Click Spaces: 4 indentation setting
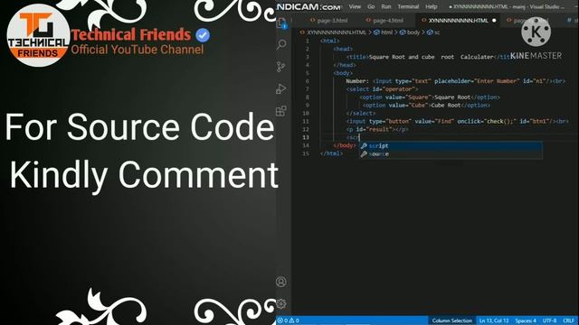This screenshot has width=579, height=325. [526, 320]
